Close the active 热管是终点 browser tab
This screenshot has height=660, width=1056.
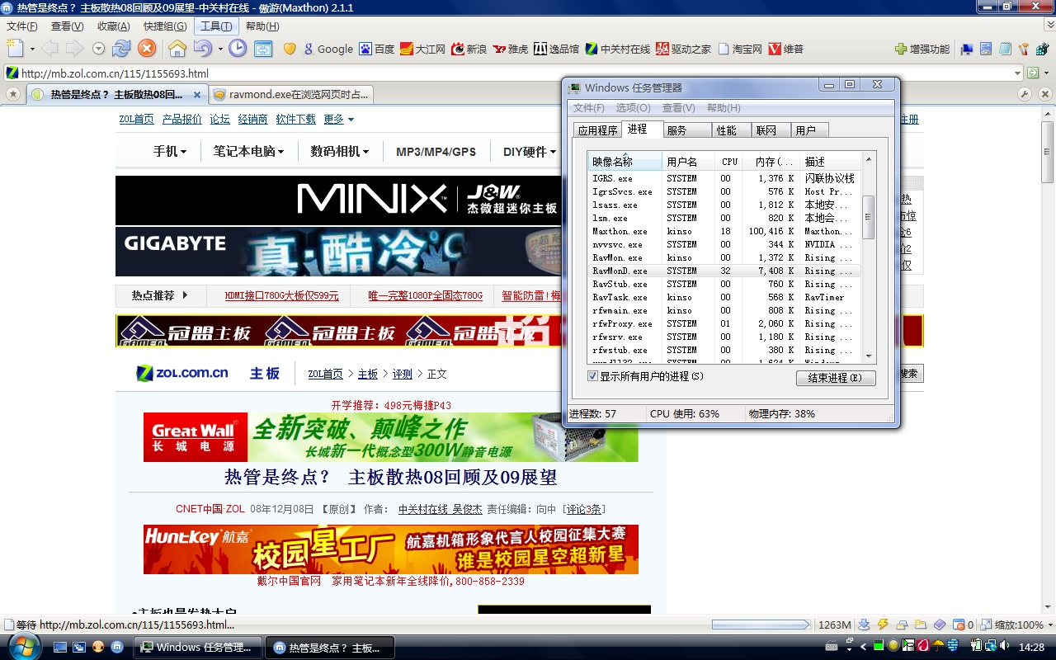point(199,94)
